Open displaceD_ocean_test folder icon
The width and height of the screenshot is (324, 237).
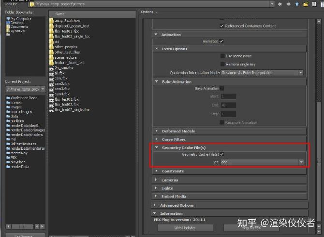click(x=51, y=26)
